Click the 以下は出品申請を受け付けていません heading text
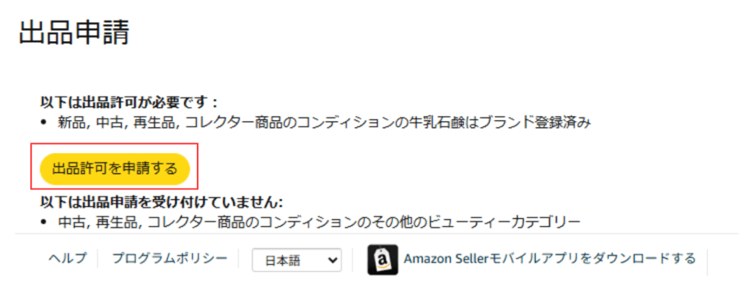Screen dimensions: 739x302 pyautogui.click(x=162, y=201)
